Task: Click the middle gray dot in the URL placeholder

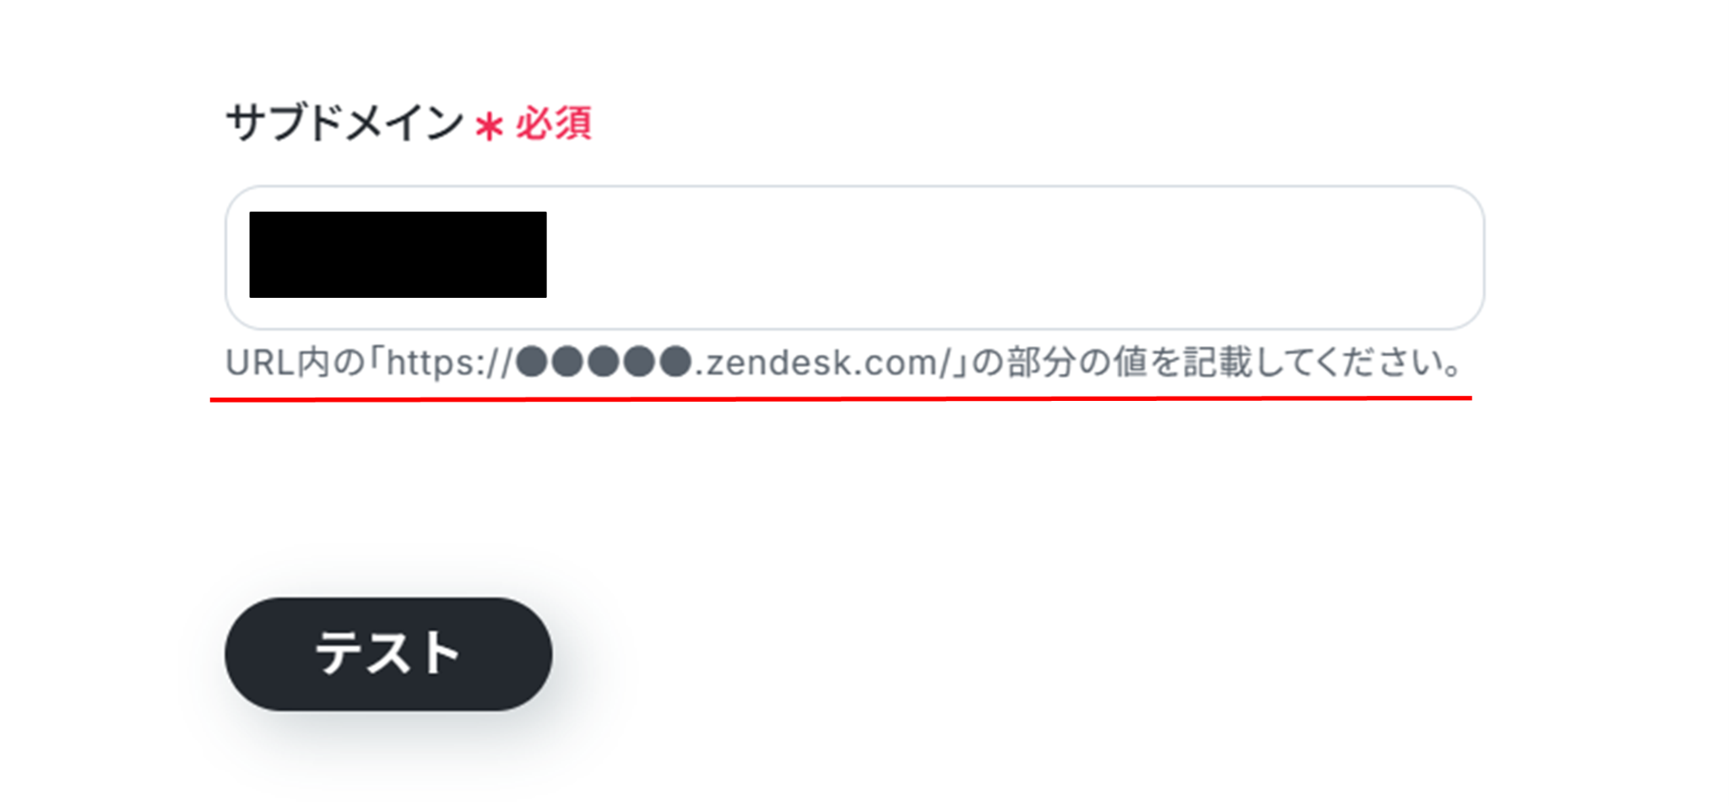Action: pos(604,362)
